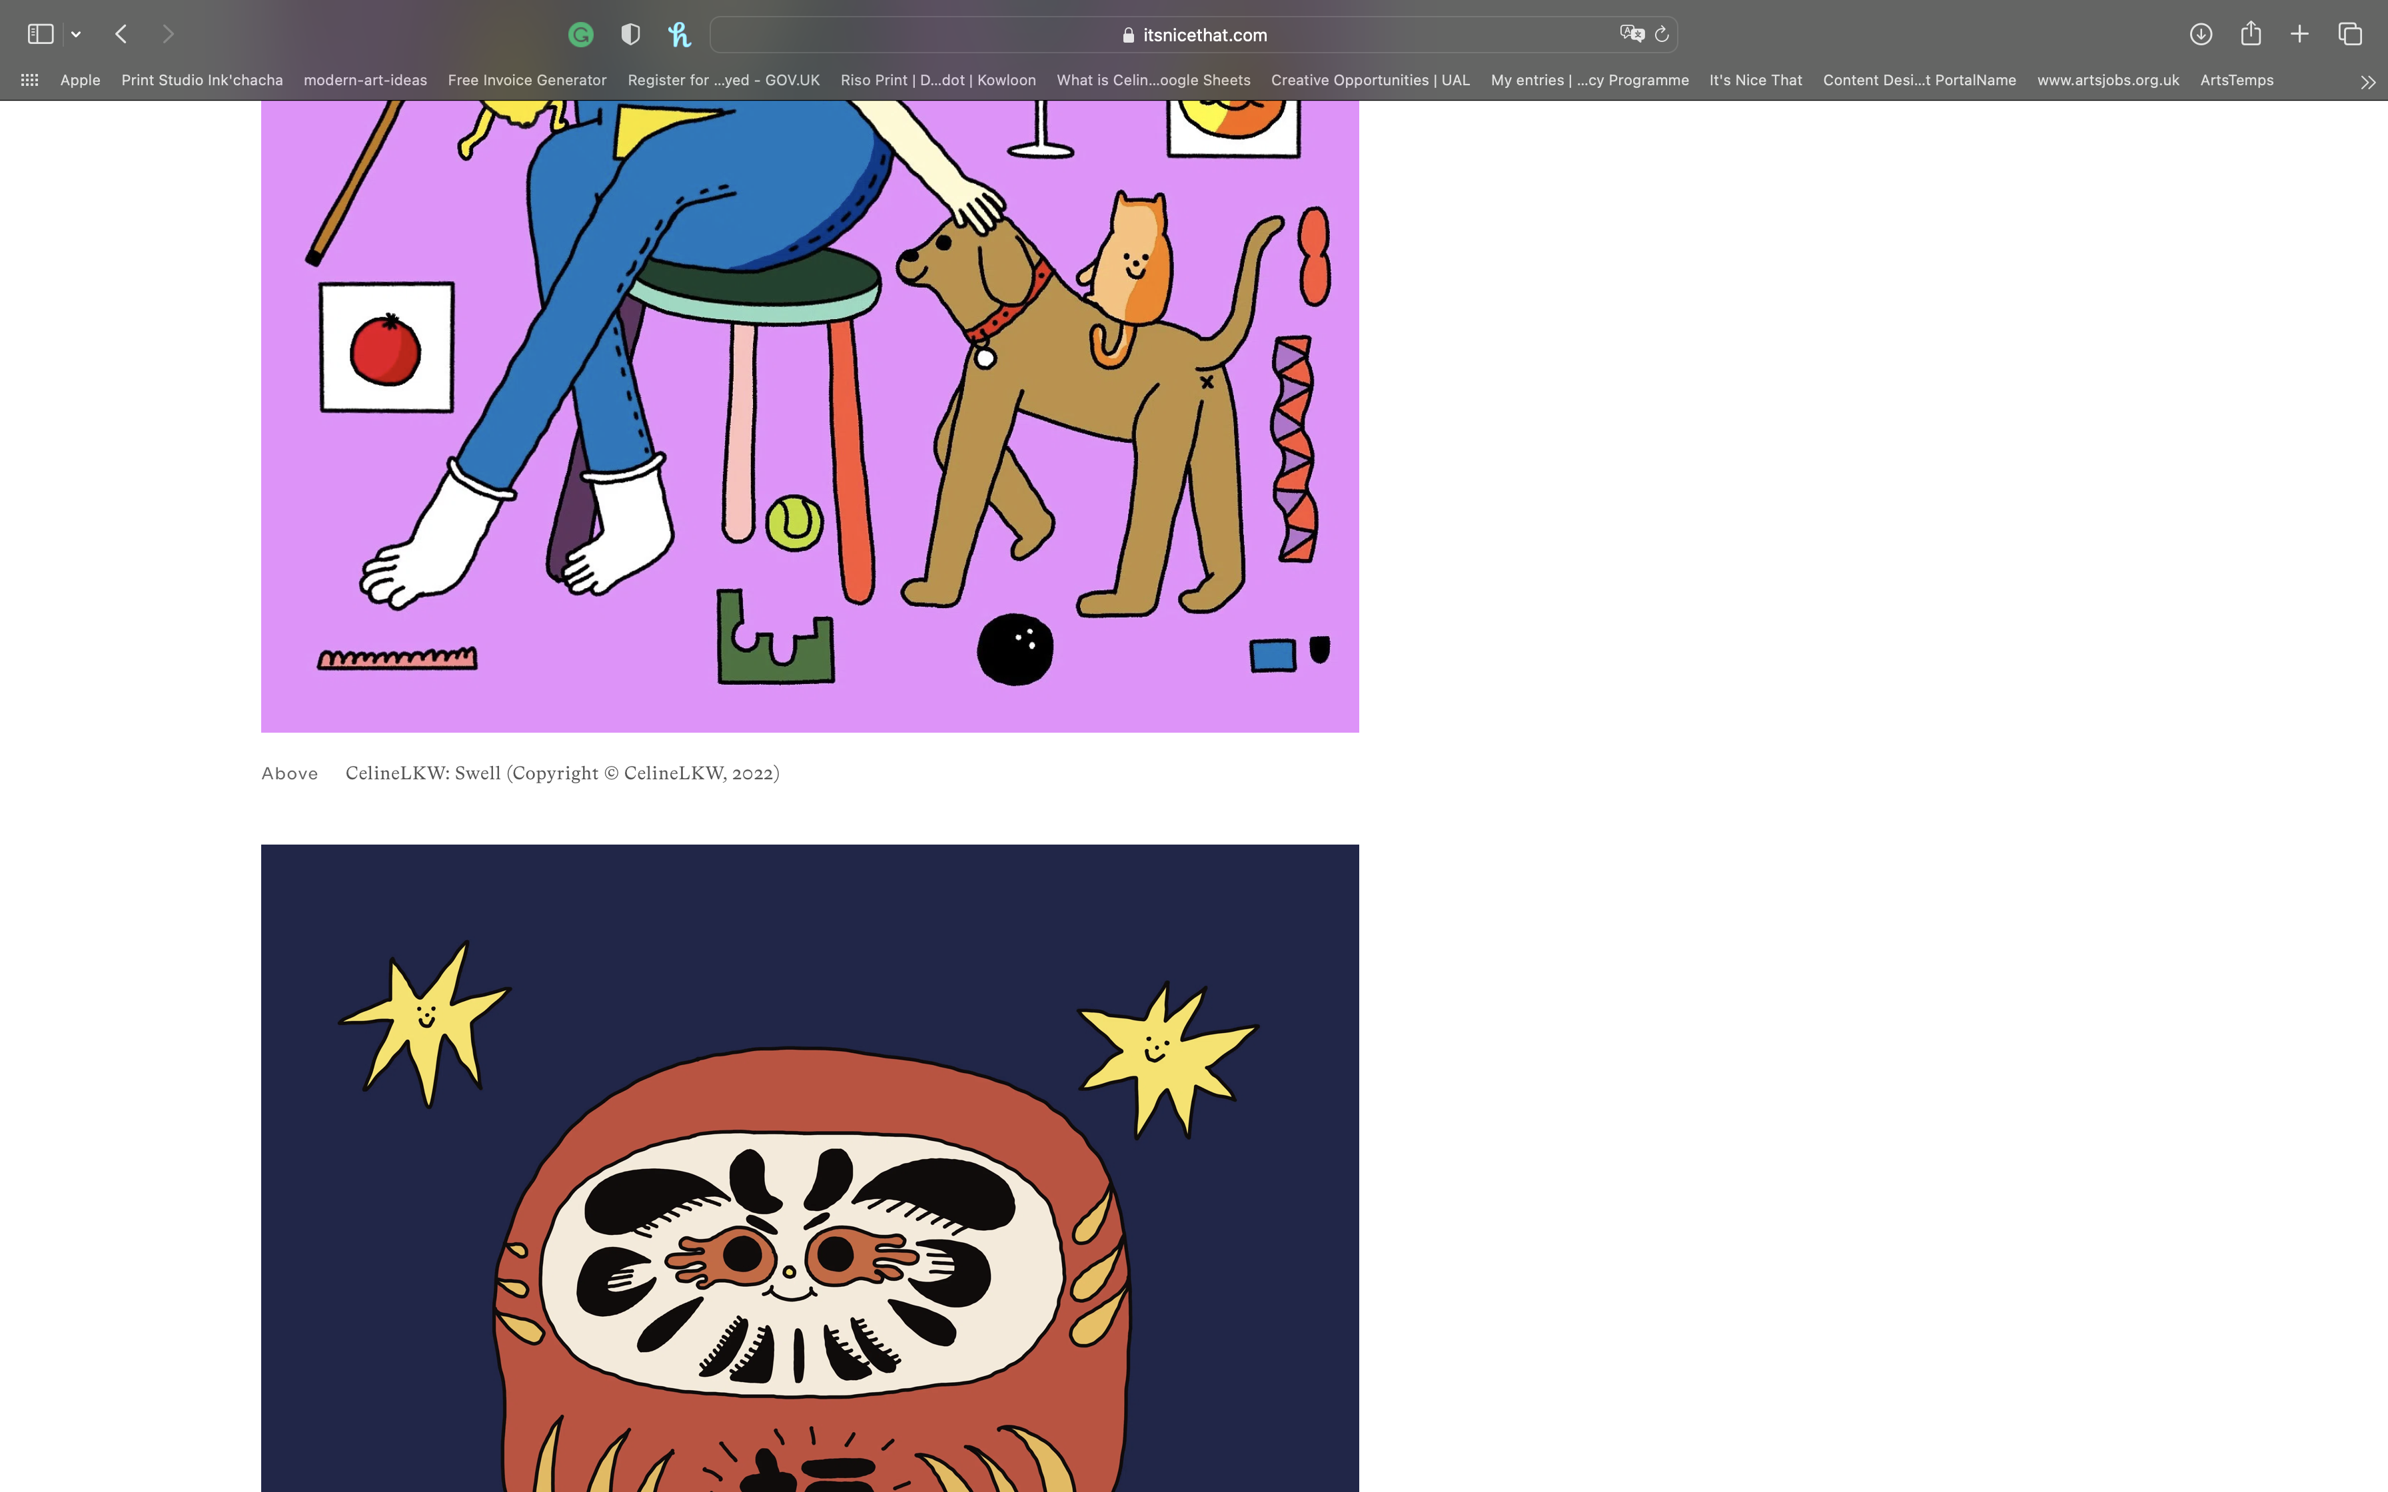This screenshot has height=1492, width=2388.
Task: Open the Share menu
Action: (x=2250, y=35)
